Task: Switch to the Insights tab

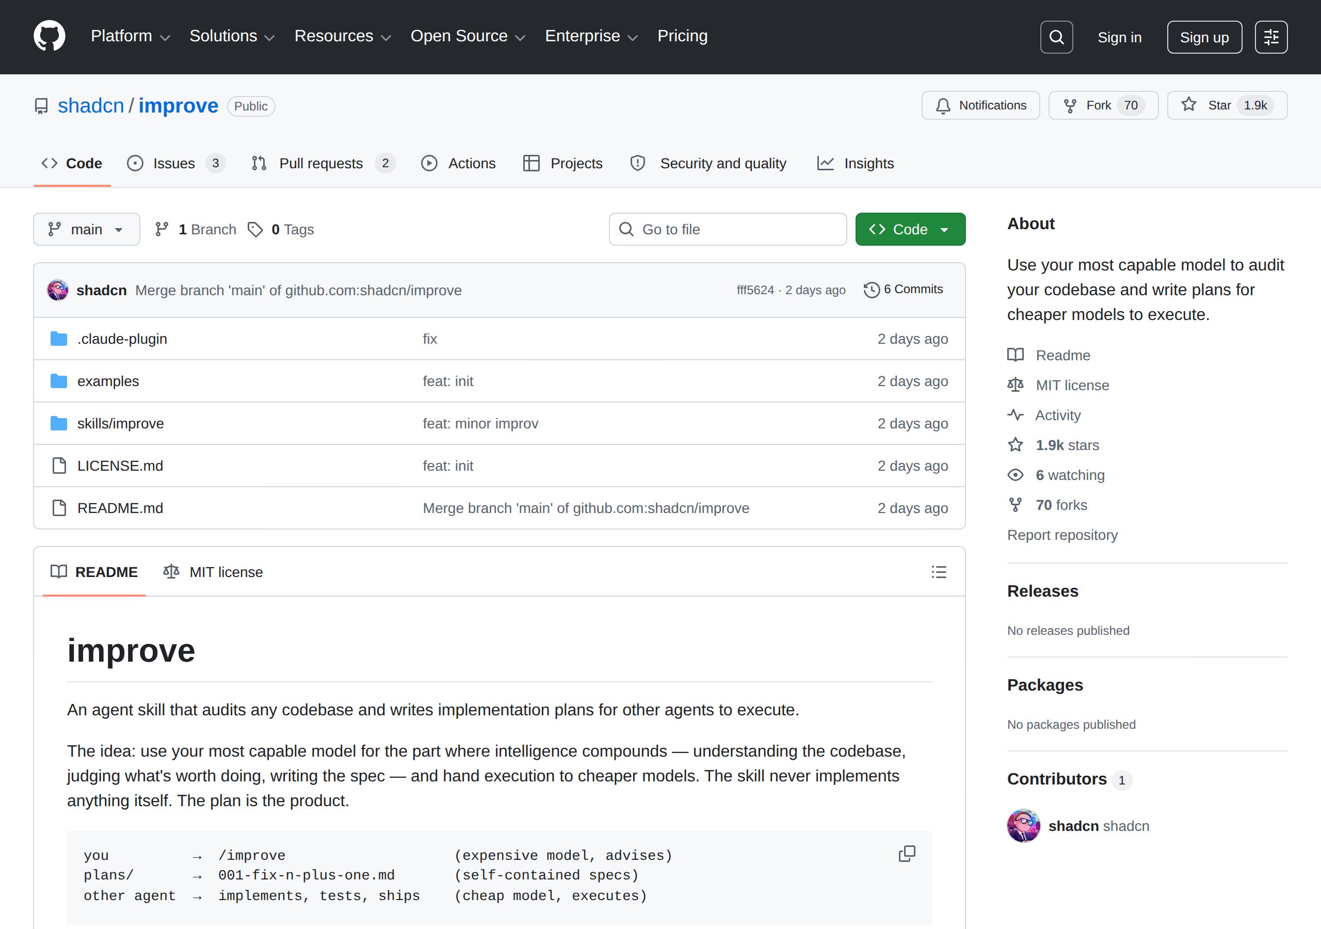Action: [856, 164]
